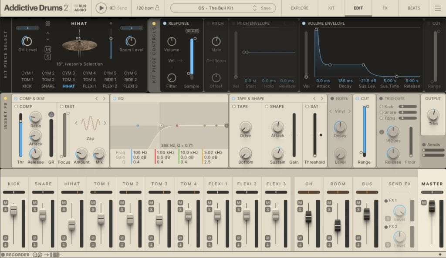Solo the SNARE mixer channel
The width and height of the screenshot is (446, 258).
35,209
